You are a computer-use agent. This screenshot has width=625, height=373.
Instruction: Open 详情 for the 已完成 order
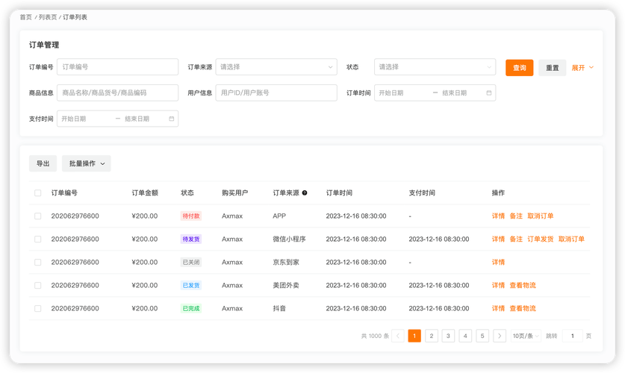point(498,309)
